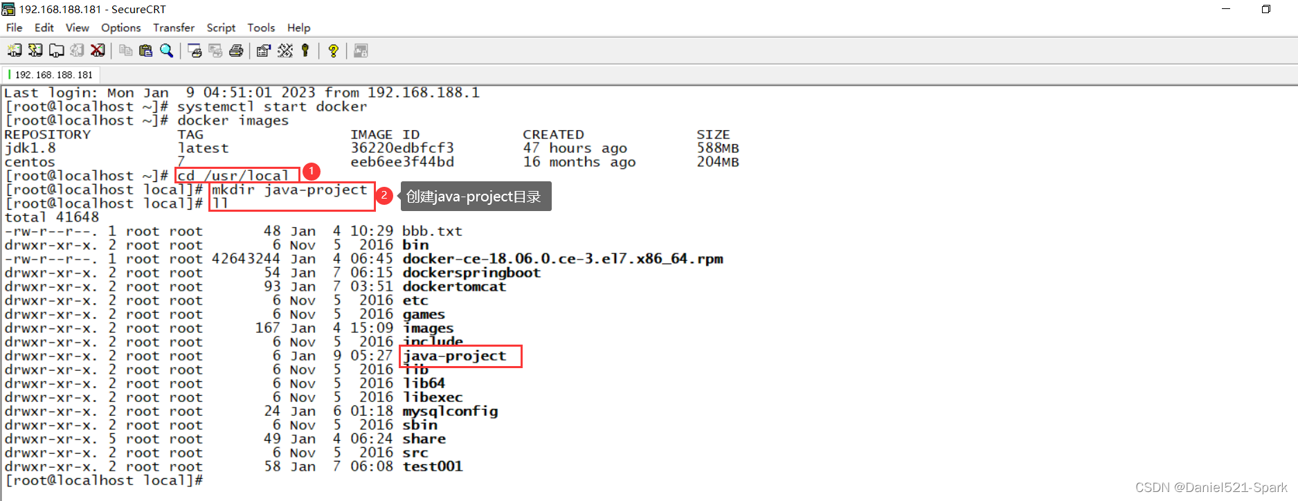Image resolution: width=1298 pixels, height=501 pixels.
Task: Click the Print Screen icon
Action: 195,51
